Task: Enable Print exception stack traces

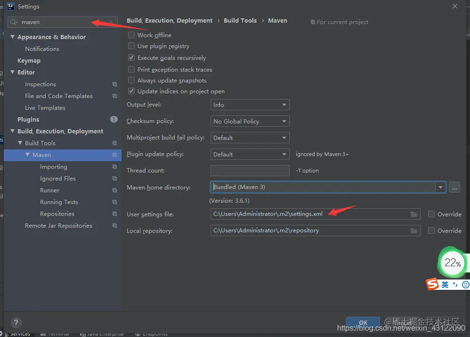Action: click(x=131, y=69)
